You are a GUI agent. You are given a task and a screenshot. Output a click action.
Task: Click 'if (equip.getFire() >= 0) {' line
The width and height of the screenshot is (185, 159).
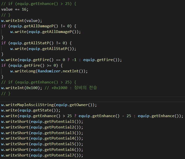[32, 65]
